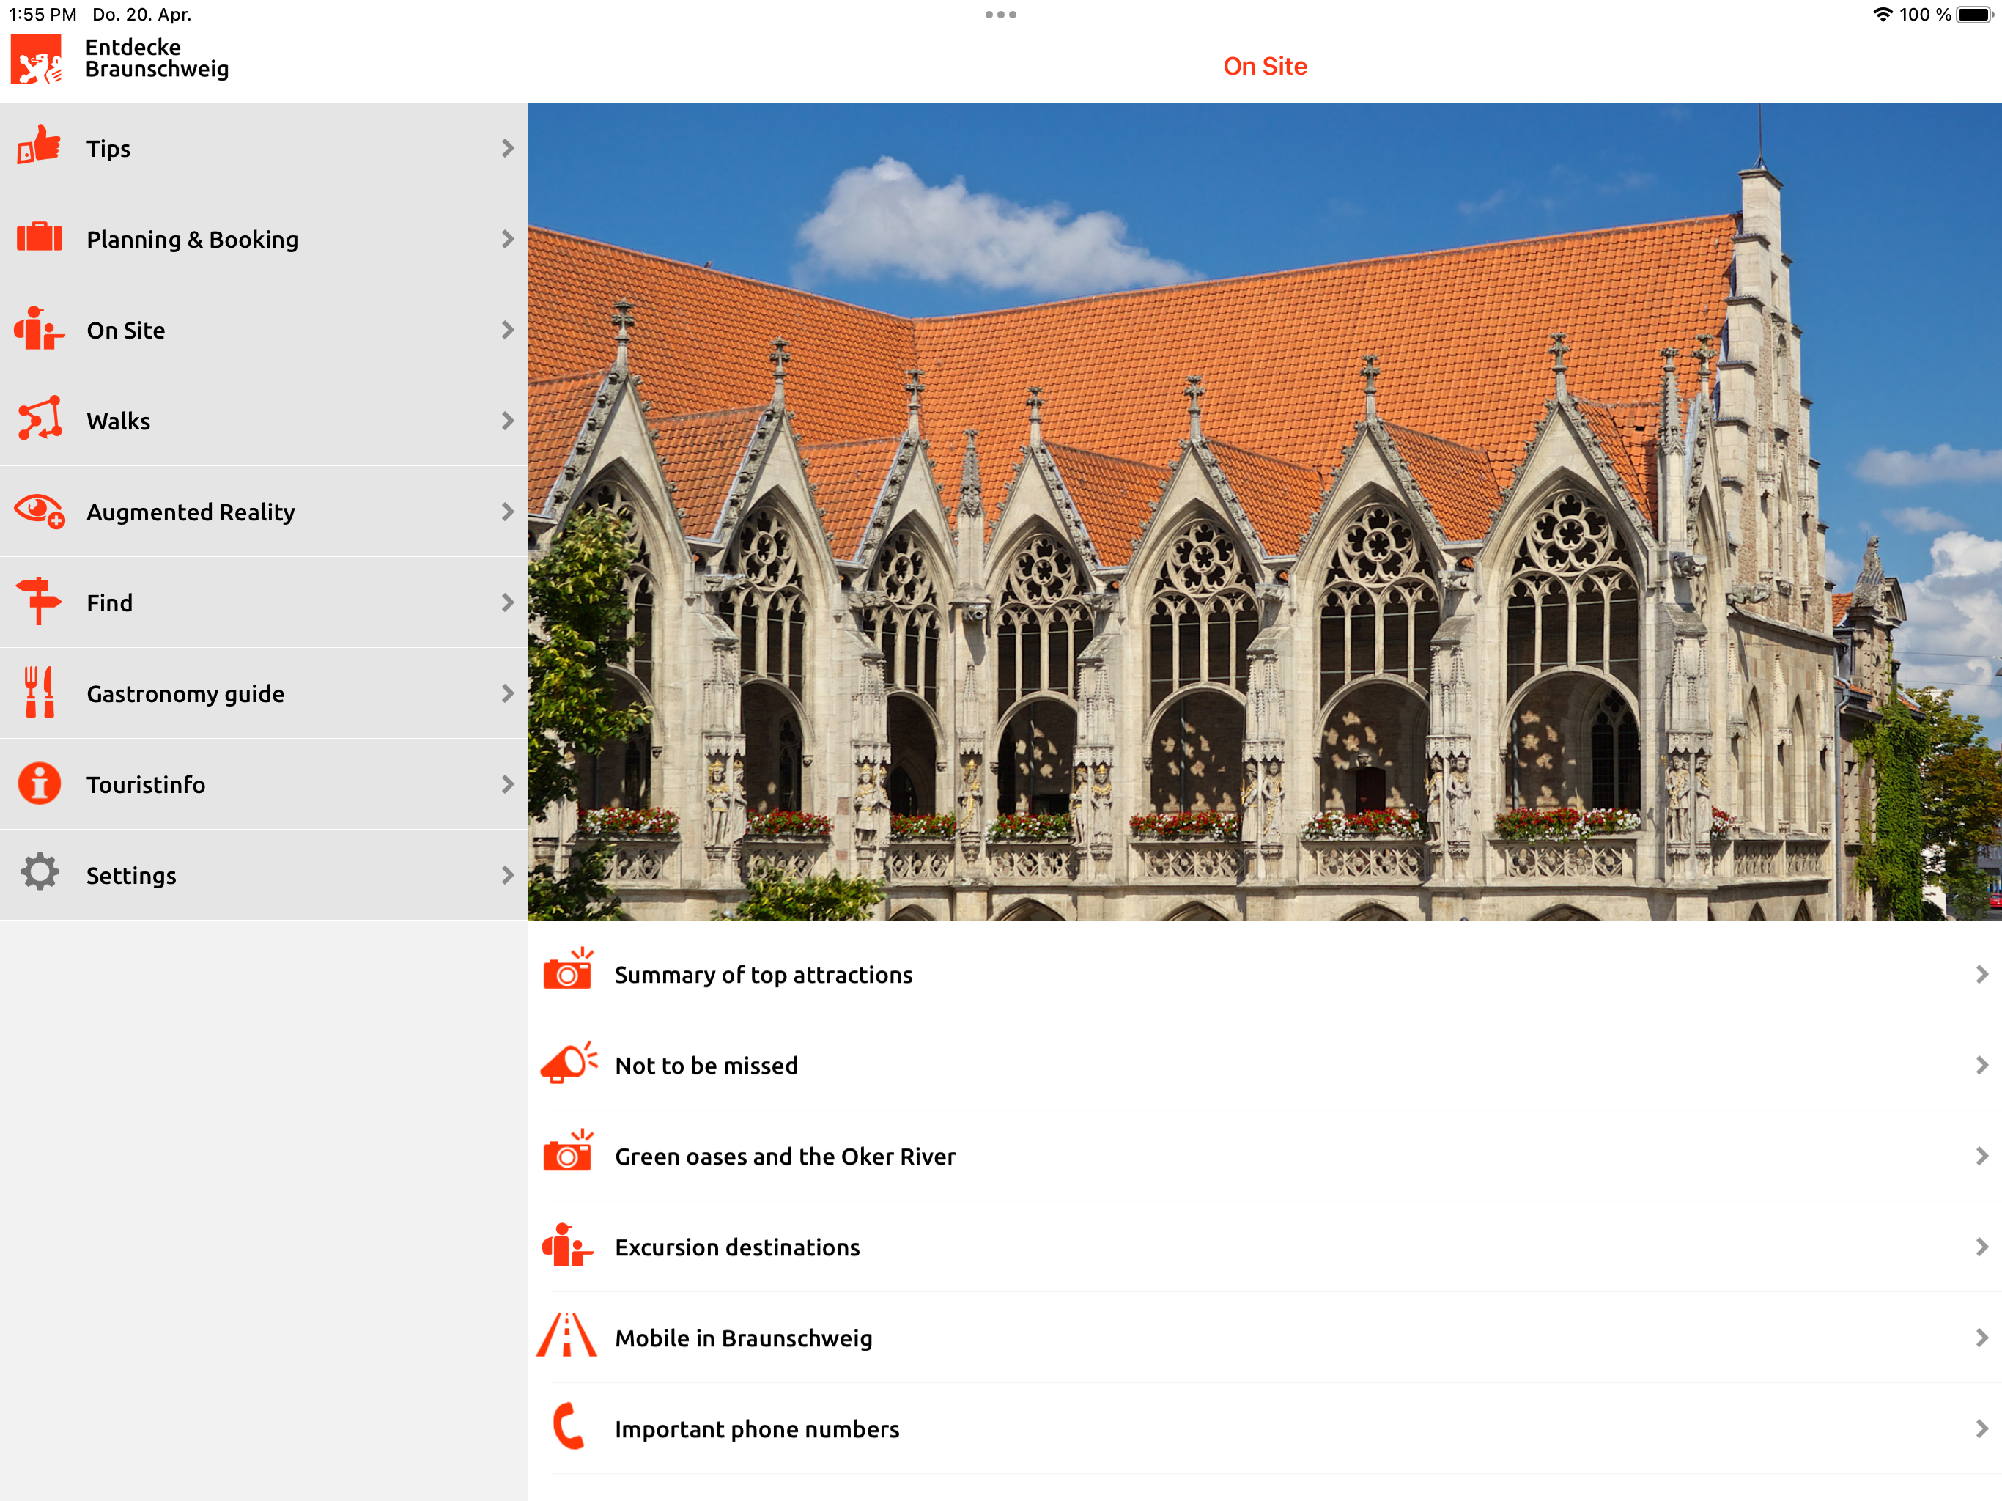Tap the Wi-Fi status icon
Image resolution: width=2002 pixels, height=1501 pixels.
click(x=1883, y=15)
